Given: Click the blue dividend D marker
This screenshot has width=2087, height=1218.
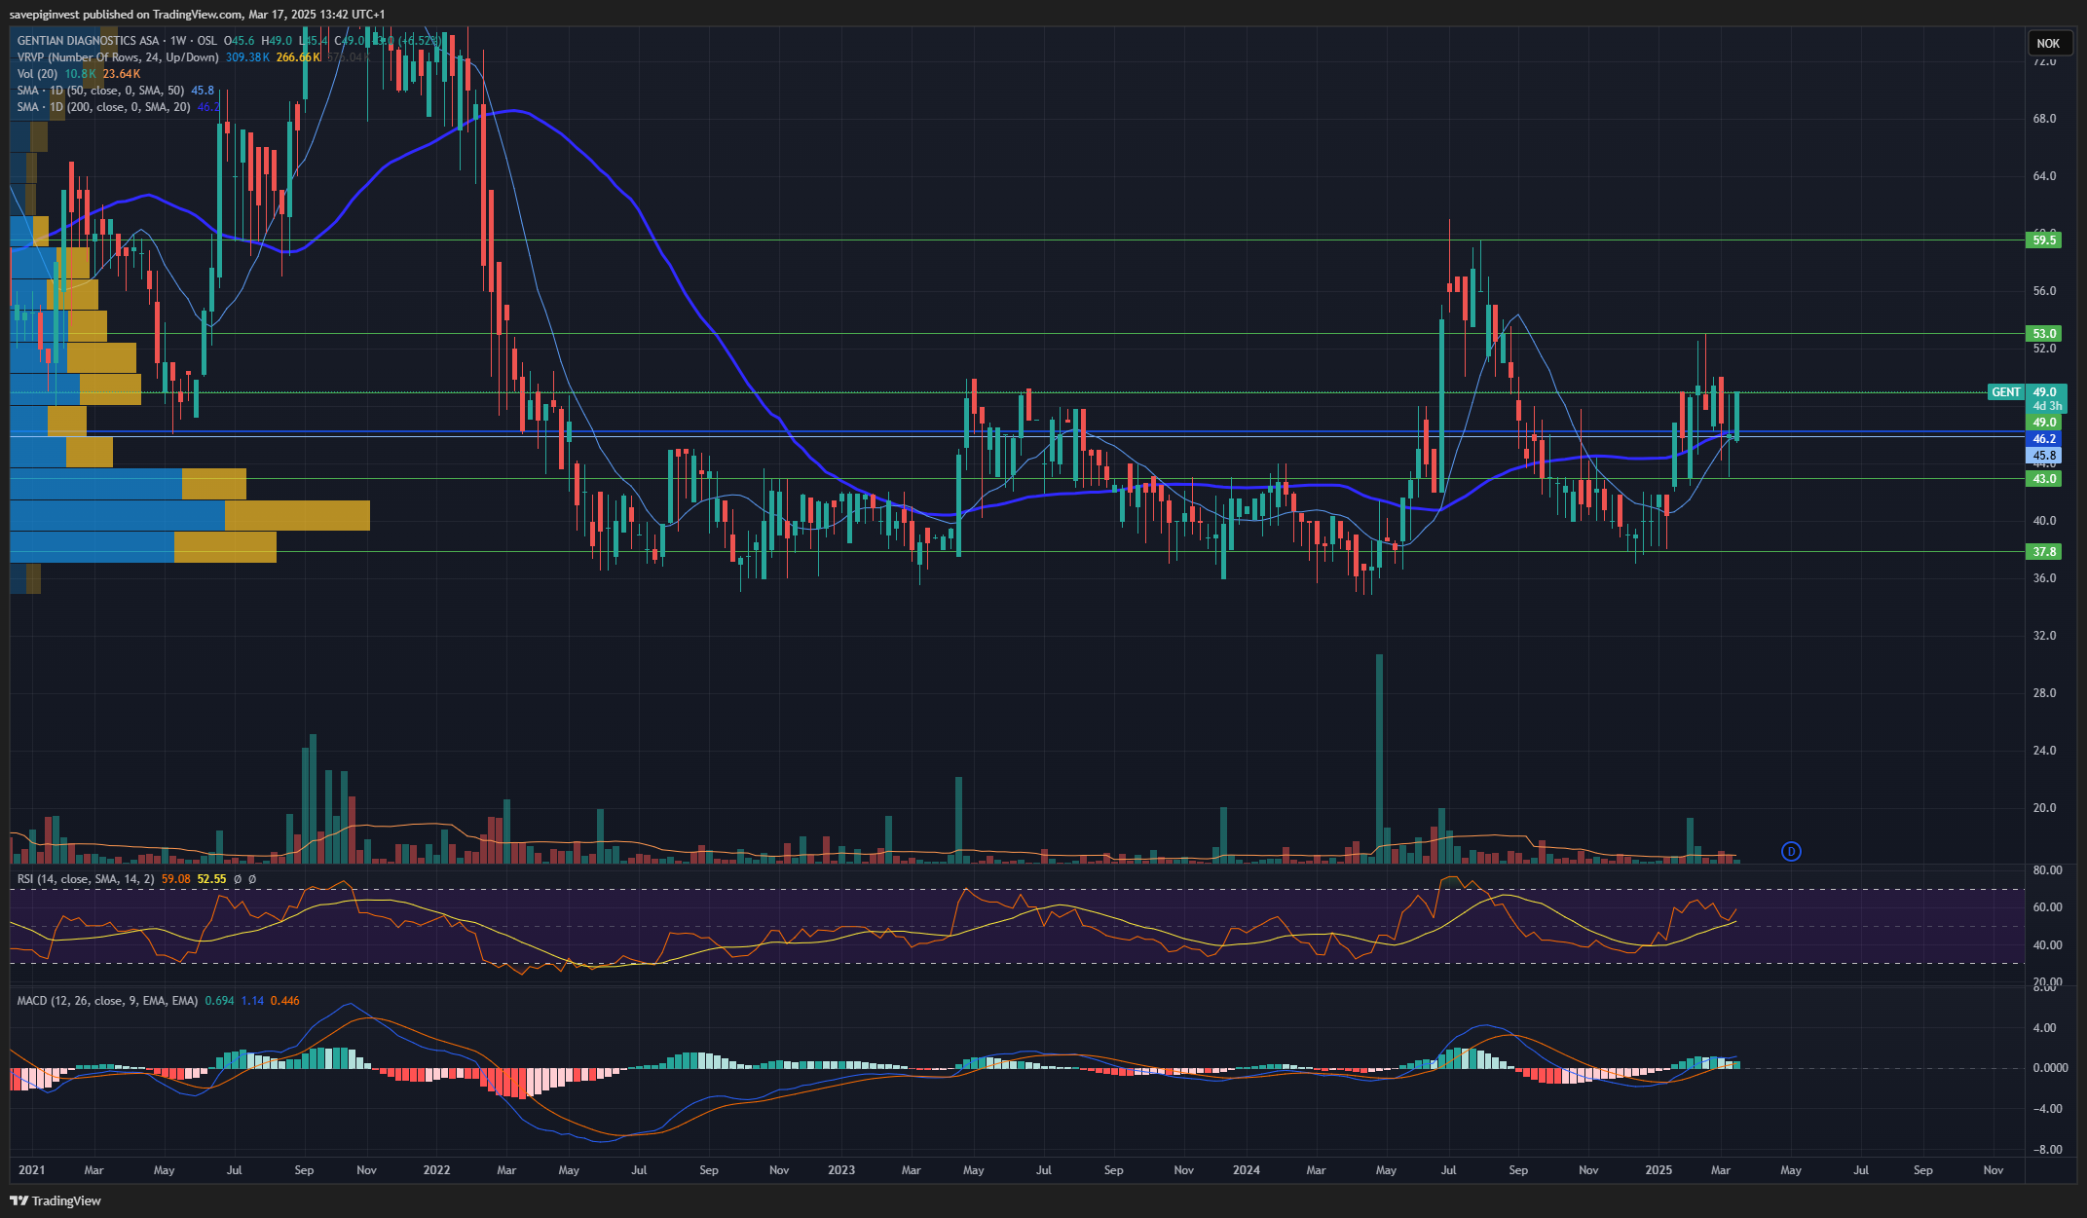Looking at the screenshot, I should tap(1791, 852).
